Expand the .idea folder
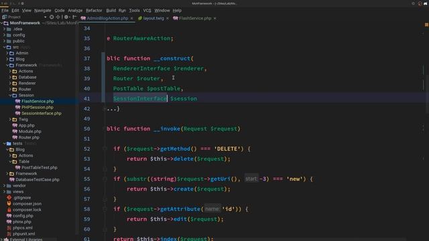The width and height of the screenshot is (429, 241). coord(4,29)
